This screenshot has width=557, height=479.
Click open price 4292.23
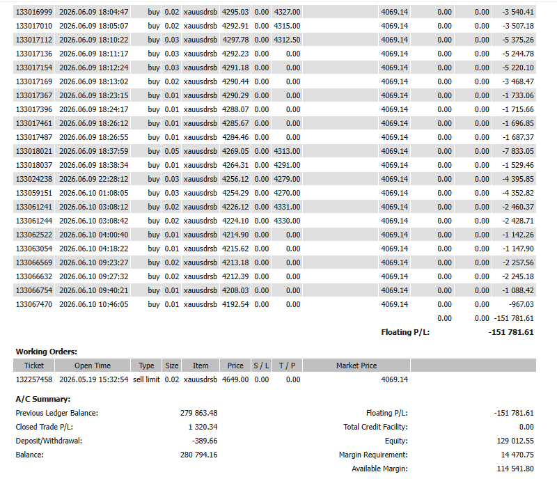(x=235, y=54)
